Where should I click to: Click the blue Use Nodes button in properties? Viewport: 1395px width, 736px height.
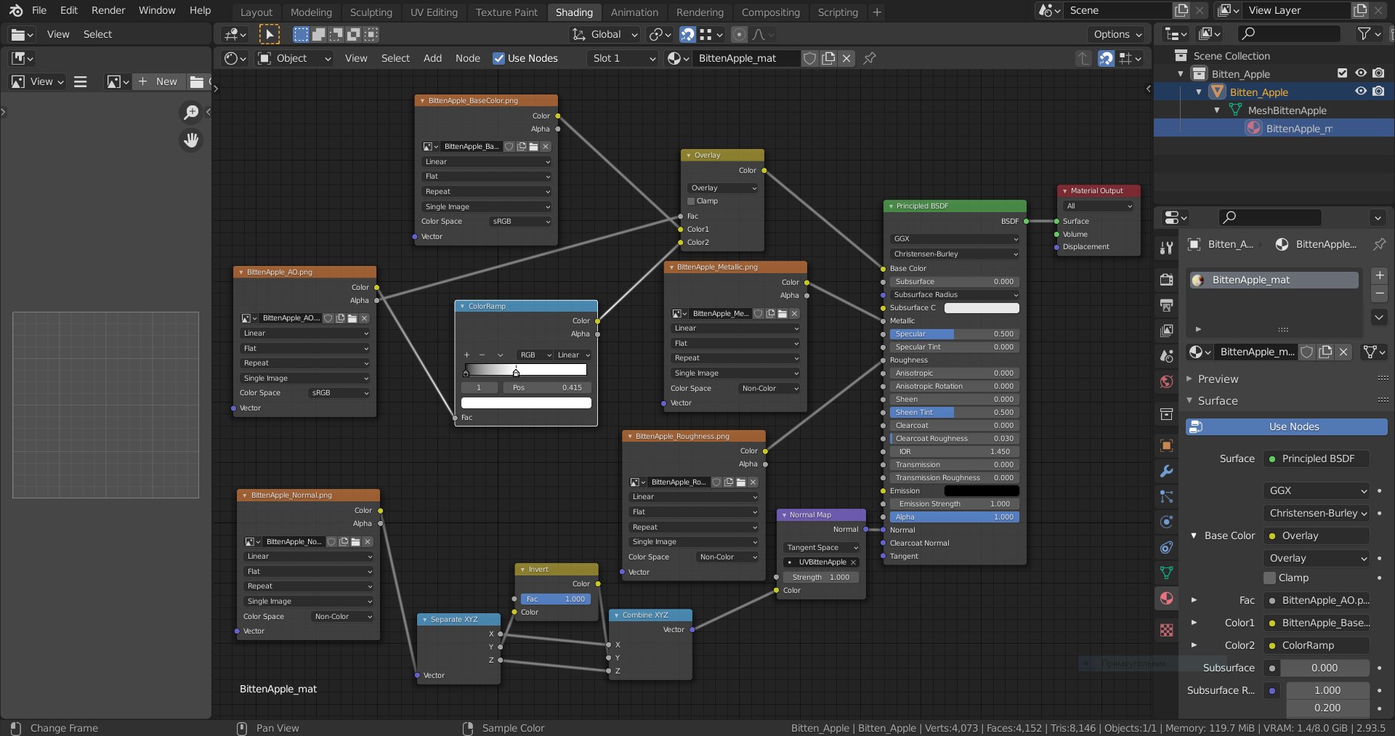1286,426
